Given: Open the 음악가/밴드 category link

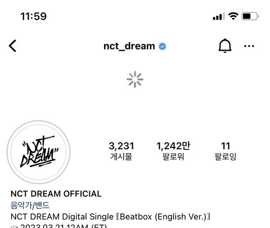Looking at the screenshot, I should pyautogui.click(x=30, y=205).
